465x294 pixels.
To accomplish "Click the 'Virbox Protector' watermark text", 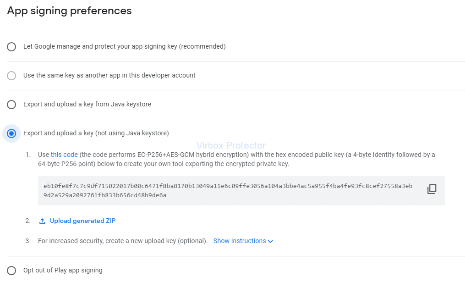I will [231, 145].
